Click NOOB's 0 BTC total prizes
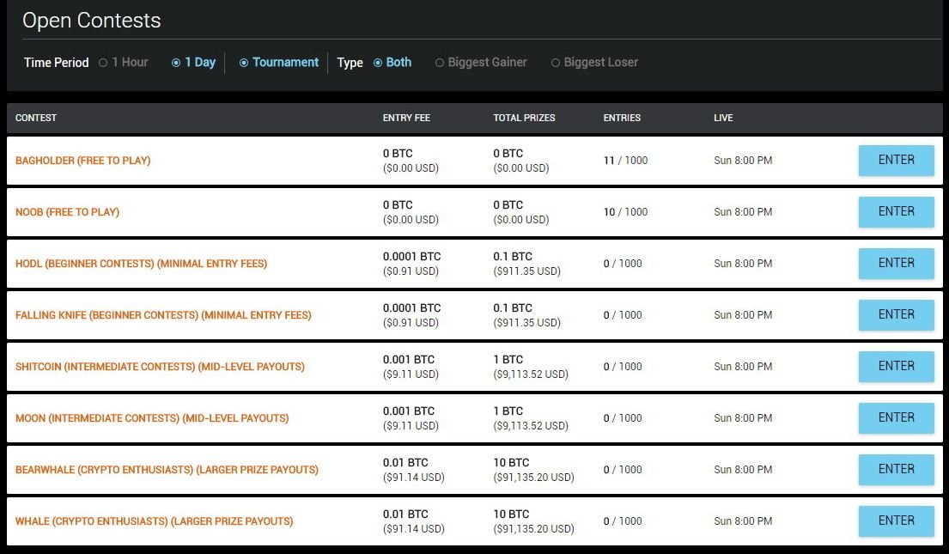 coord(508,204)
